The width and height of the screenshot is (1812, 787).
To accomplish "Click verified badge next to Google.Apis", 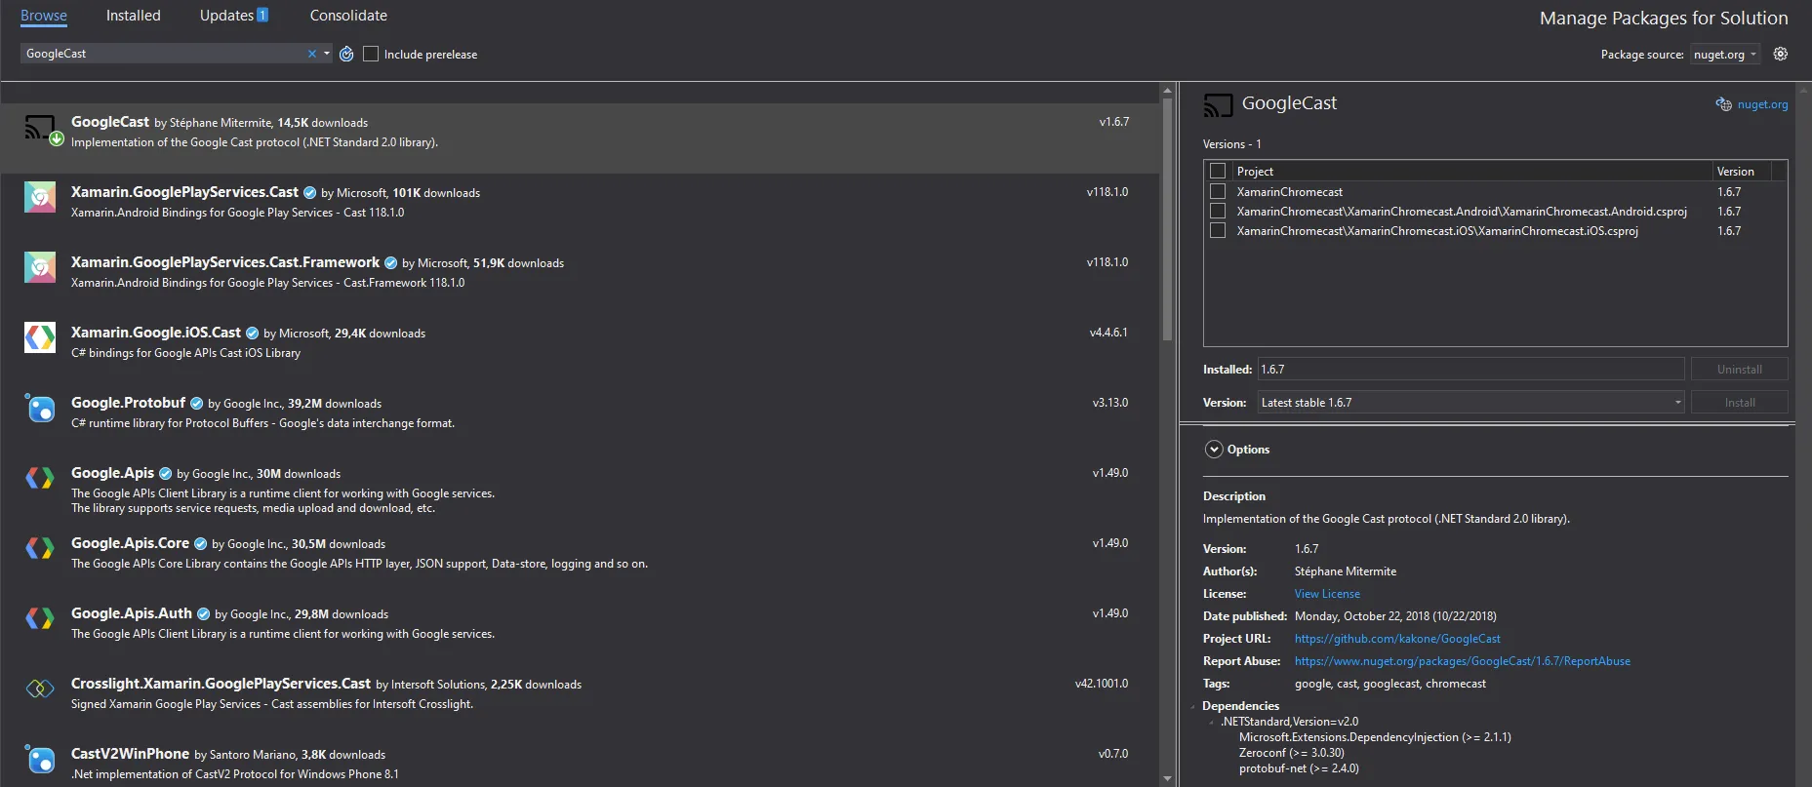I will coord(166,474).
